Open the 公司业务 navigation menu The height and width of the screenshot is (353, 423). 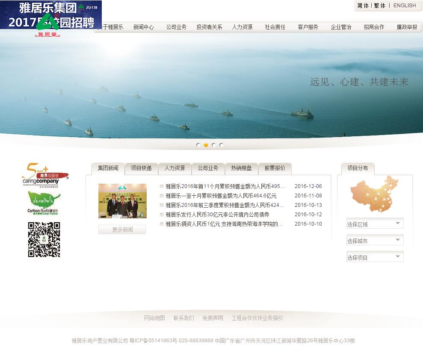tap(177, 27)
